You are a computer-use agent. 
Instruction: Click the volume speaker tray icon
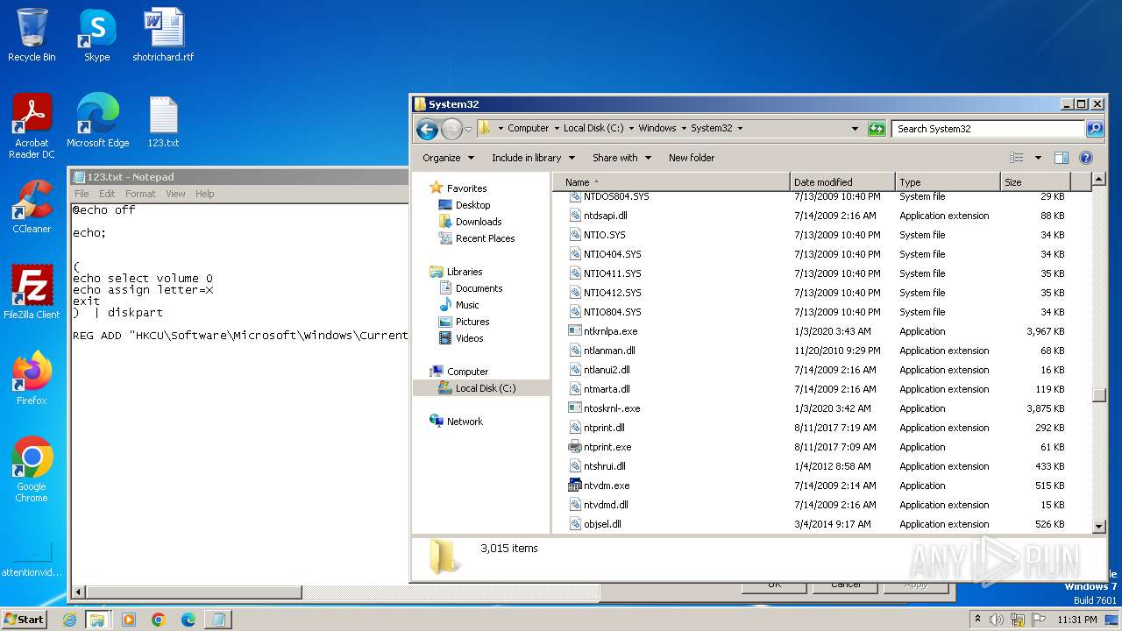click(x=997, y=620)
